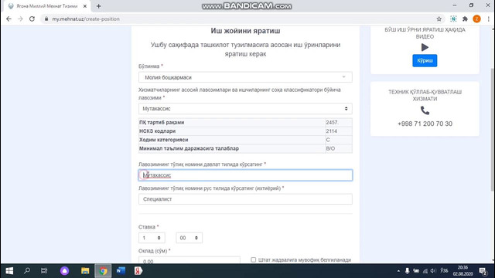Open Yandex Browser from the taskbar
The width and height of the screenshot is (495, 278).
(x=138, y=271)
